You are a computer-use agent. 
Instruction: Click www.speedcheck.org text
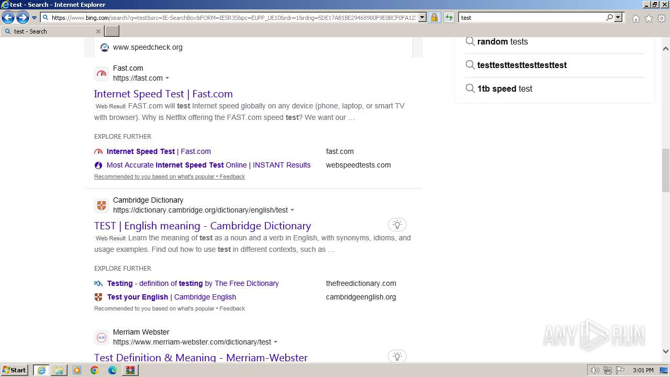tap(148, 47)
